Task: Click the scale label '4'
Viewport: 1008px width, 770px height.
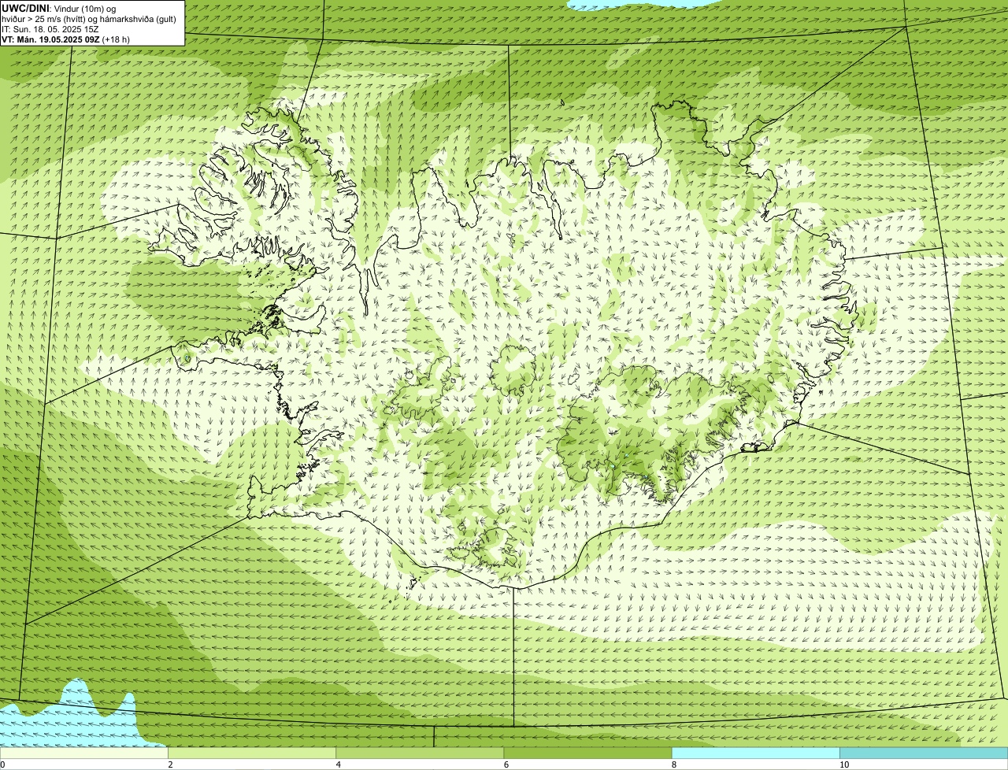Action: 338,764
